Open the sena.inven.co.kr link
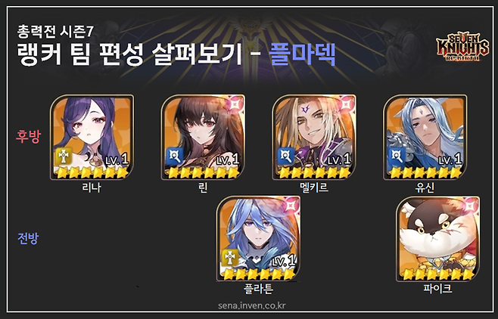 [x=252, y=305]
